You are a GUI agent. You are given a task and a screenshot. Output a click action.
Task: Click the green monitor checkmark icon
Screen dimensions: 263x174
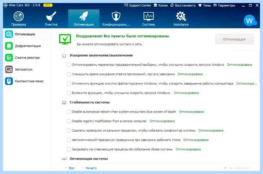click(x=65, y=39)
